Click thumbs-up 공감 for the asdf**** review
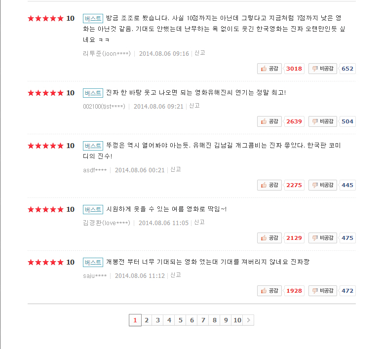Screen dimensions: 382x349 pyautogui.click(x=269, y=185)
